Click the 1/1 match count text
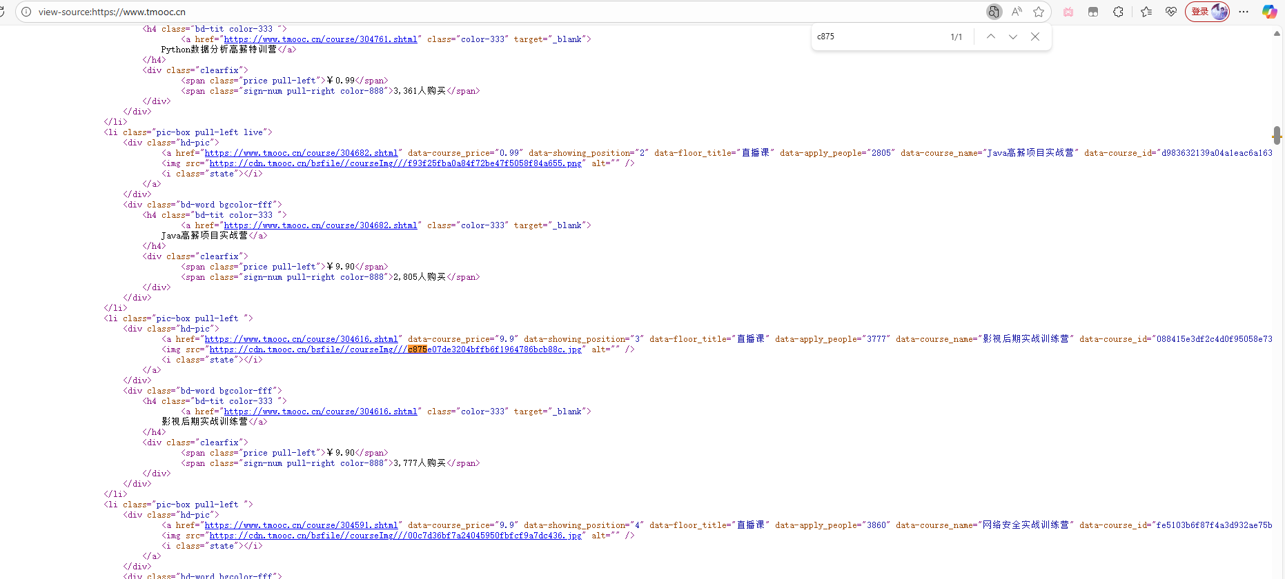The image size is (1285, 579). (957, 37)
